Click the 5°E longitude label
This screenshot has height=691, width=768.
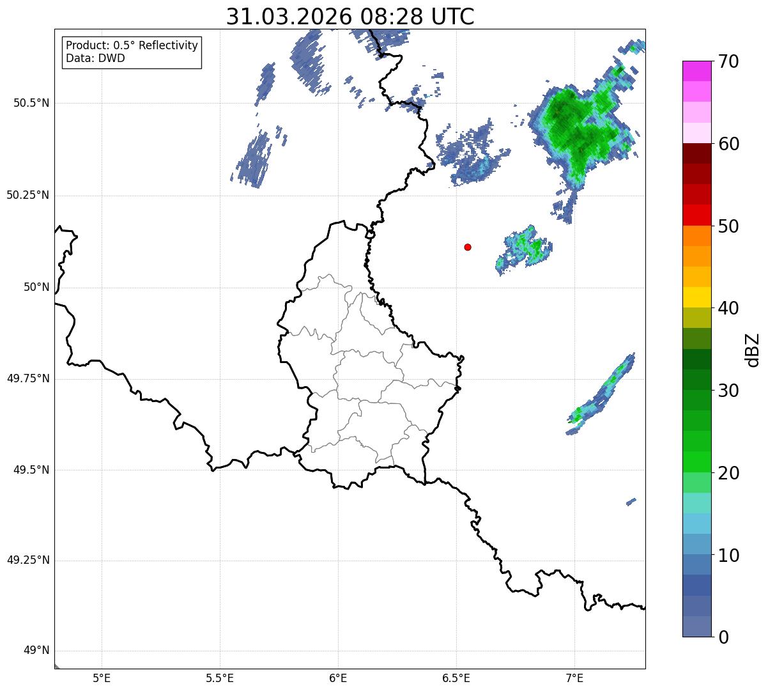pos(102,678)
